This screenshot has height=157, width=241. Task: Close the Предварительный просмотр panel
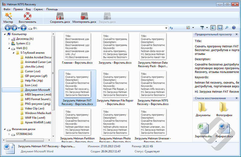click(x=236, y=34)
